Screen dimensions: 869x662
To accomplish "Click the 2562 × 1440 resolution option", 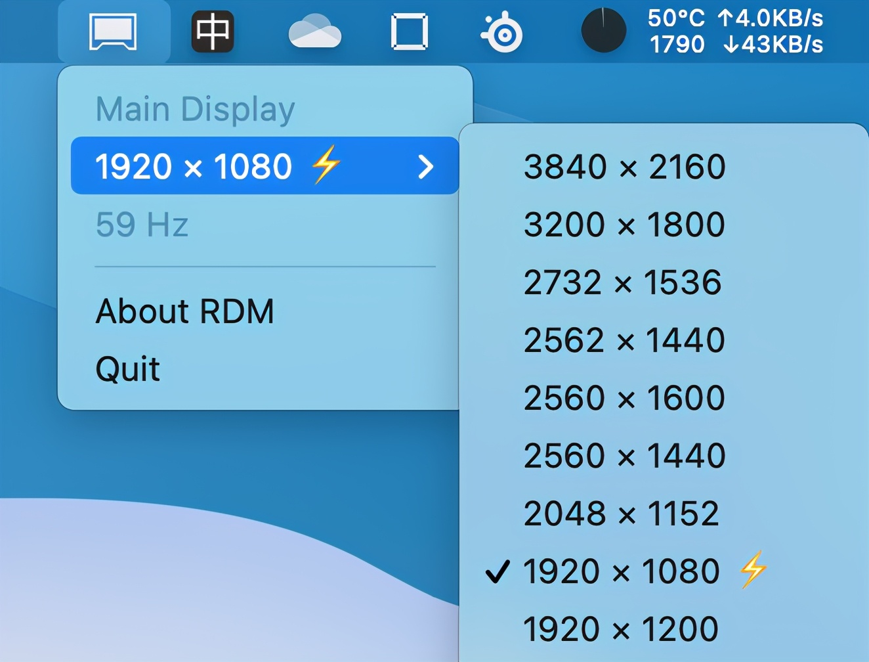I will (624, 340).
